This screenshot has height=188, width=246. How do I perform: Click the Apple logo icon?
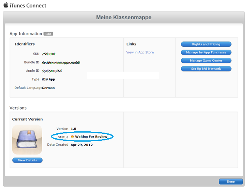pyautogui.click(x=6, y=5)
